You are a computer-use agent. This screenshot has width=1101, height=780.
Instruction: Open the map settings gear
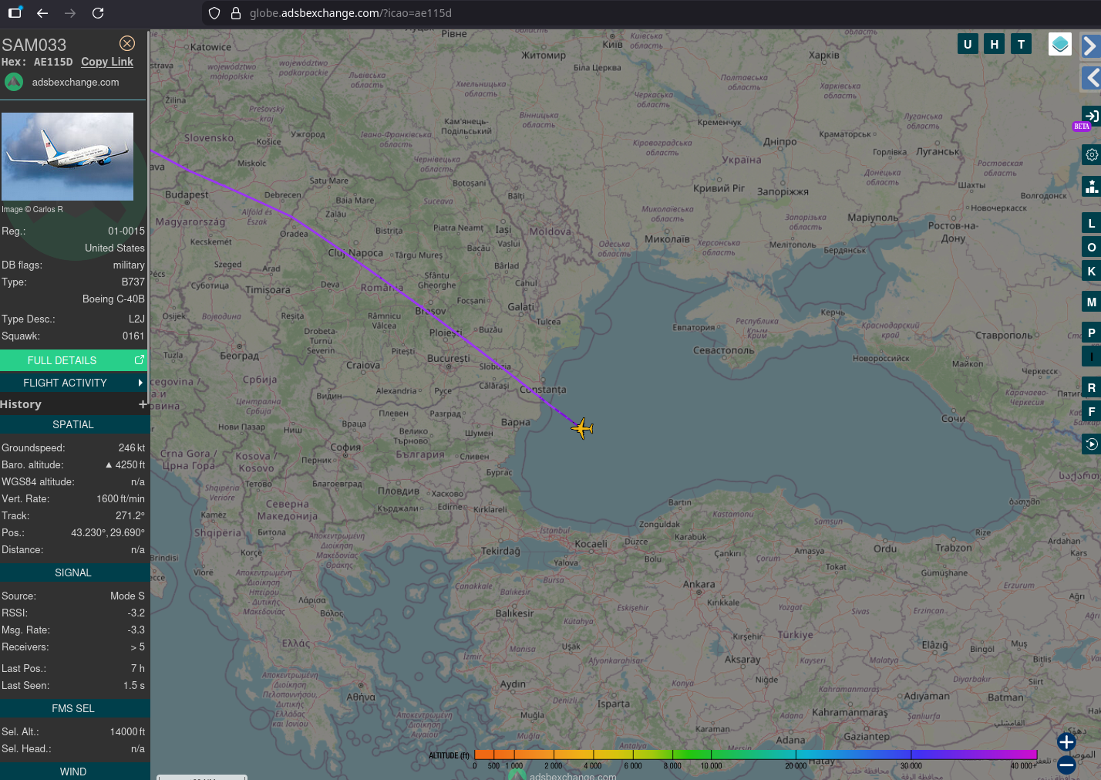click(x=1092, y=154)
